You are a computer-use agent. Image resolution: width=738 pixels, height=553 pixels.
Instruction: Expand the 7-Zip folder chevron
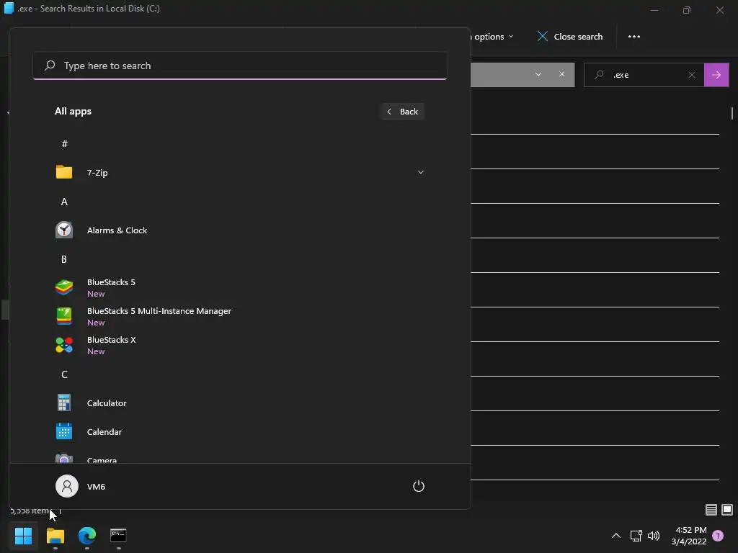(x=421, y=173)
